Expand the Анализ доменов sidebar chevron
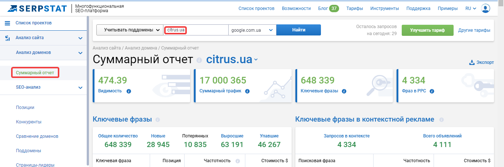504x167 pixels. click(80, 52)
